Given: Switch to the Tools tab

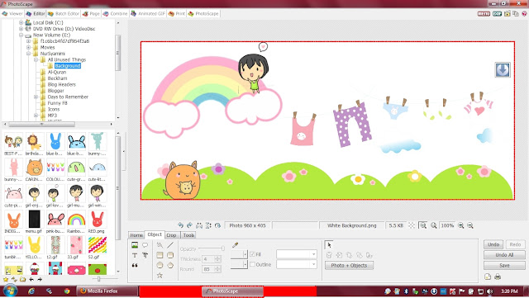Looking at the screenshot, I should (x=188, y=235).
